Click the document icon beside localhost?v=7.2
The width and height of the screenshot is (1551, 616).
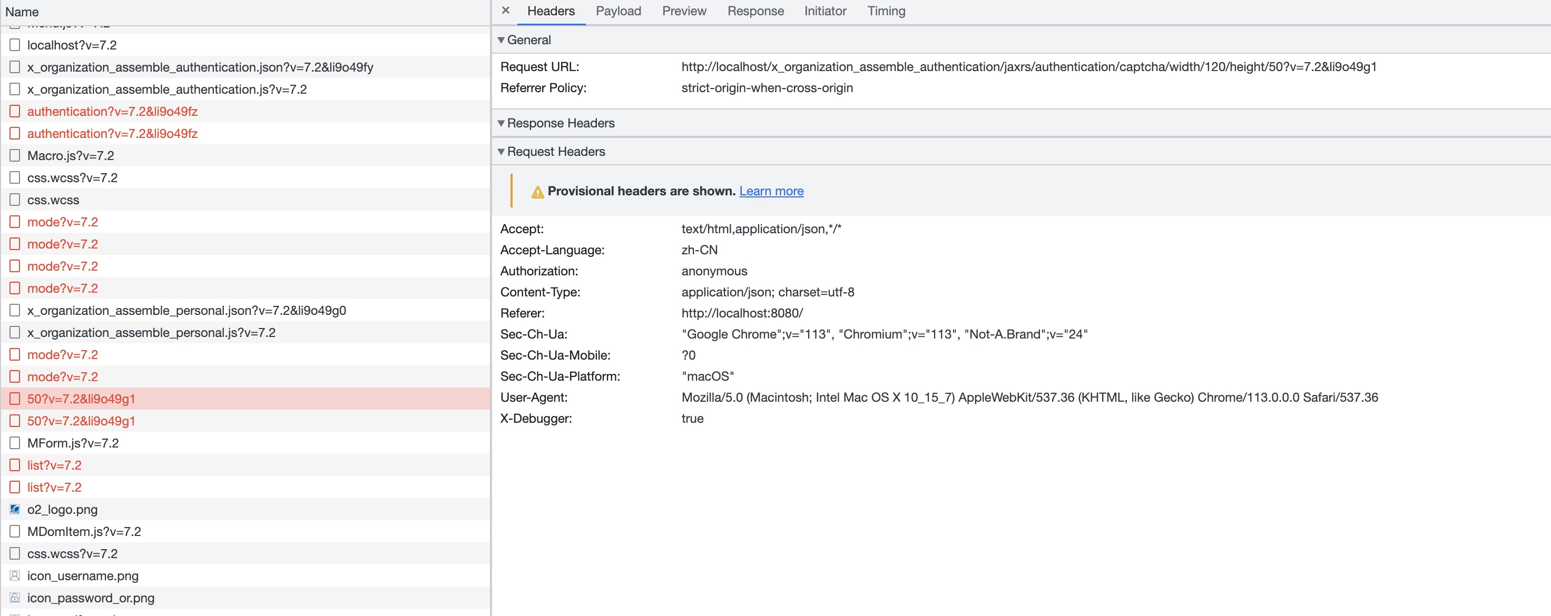(x=15, y=45)
